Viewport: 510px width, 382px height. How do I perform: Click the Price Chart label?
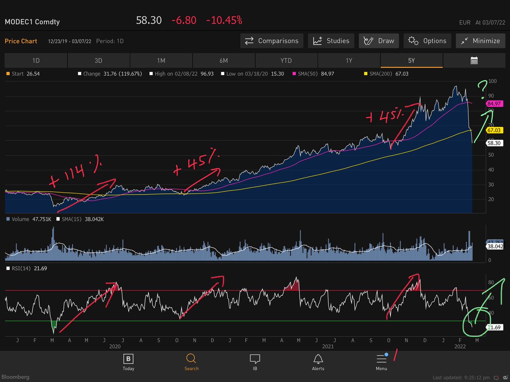(x=21, y=41)
